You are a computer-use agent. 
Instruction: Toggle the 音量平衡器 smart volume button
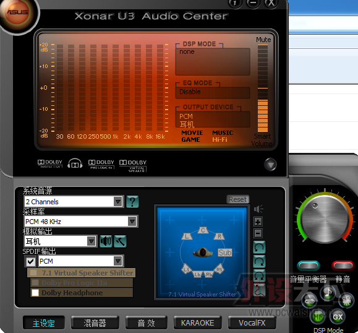(x=309, y=266)
